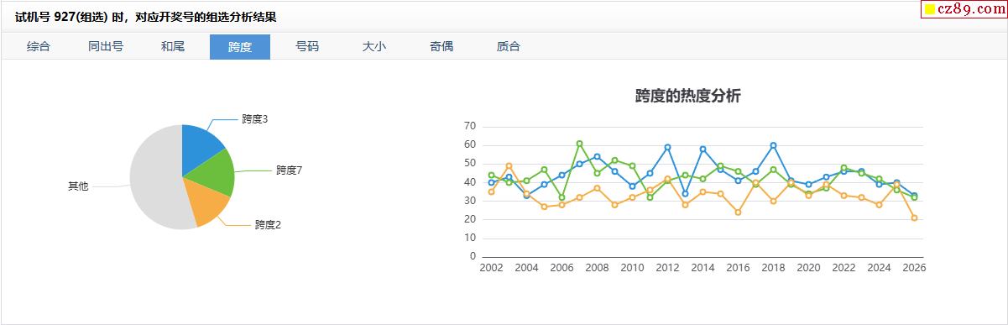1008x325 pixels.
Task: Click the blue data point at 2018
Action: [773, 145]
